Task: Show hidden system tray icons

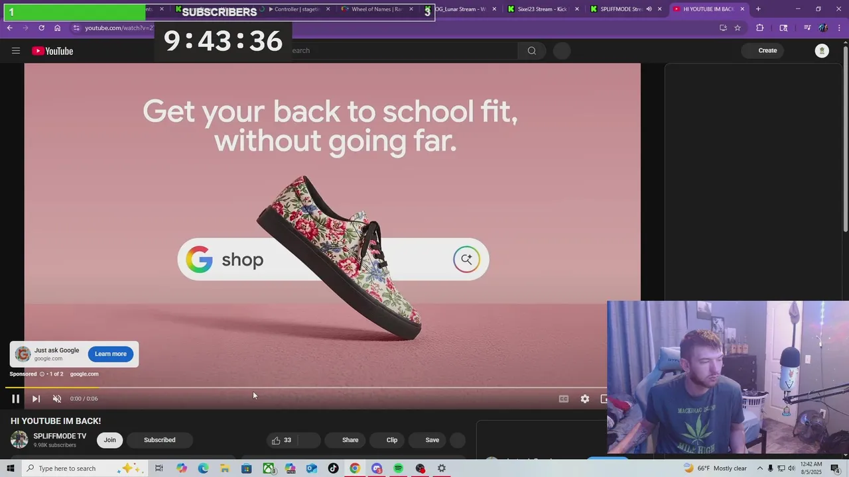Action: coord(760,468)
